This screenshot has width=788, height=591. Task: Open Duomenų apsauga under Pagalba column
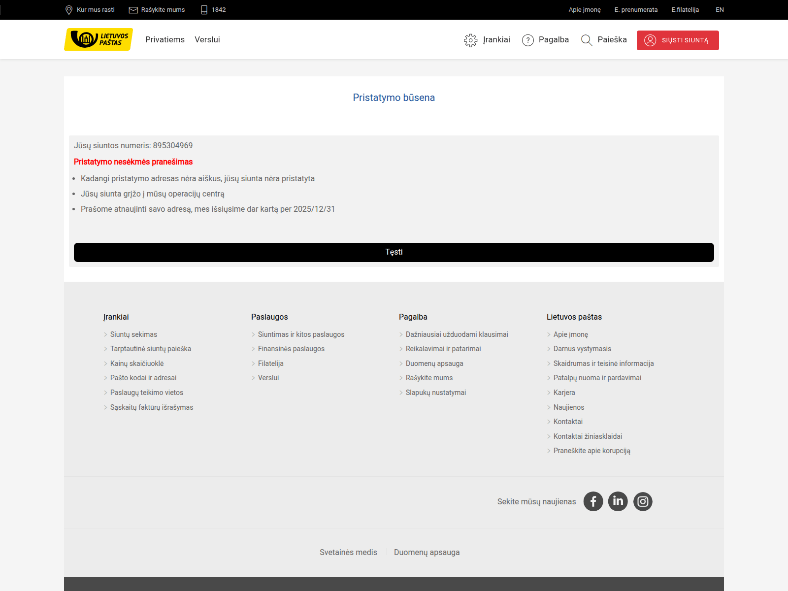click(x=434, y=363)
